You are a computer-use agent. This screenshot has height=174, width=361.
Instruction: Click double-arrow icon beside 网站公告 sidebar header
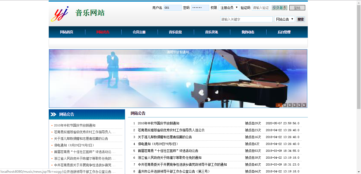click(53, 114)
